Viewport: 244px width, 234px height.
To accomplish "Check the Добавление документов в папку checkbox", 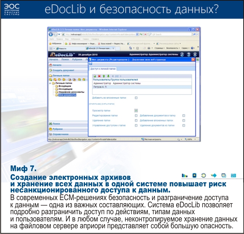I will coord(184,115).
